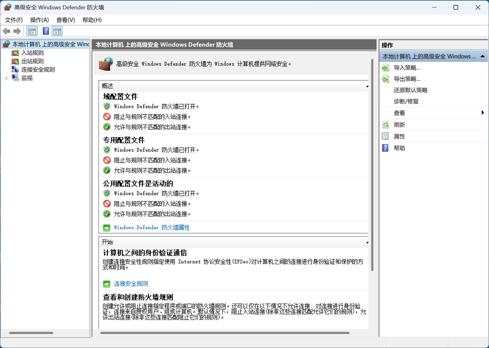
Task: Choose 诊断/修复 in the Actions pane
Action: click(406, 102)
